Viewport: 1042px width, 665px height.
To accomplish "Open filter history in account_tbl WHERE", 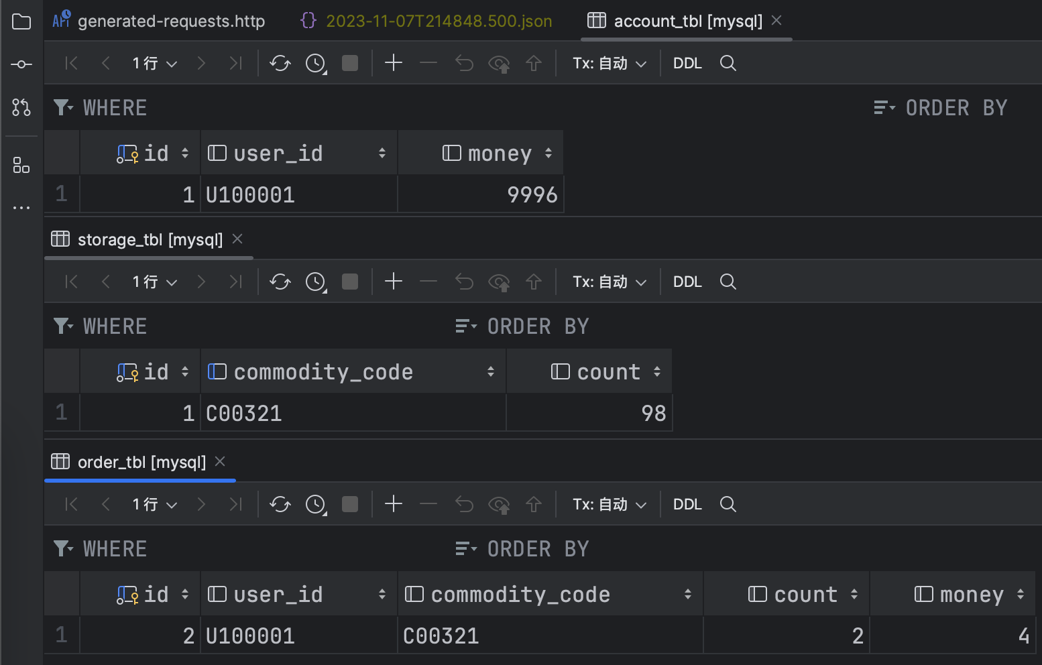I will coord(63,107).
